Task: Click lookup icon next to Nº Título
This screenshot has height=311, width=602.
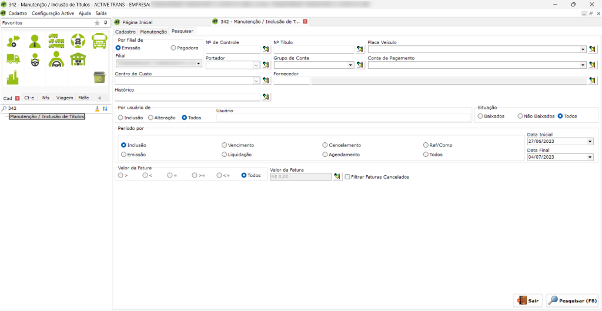Action: [x=360, y=49]
